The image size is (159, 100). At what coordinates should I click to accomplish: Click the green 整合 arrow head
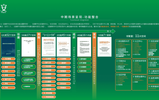[114, 31]
